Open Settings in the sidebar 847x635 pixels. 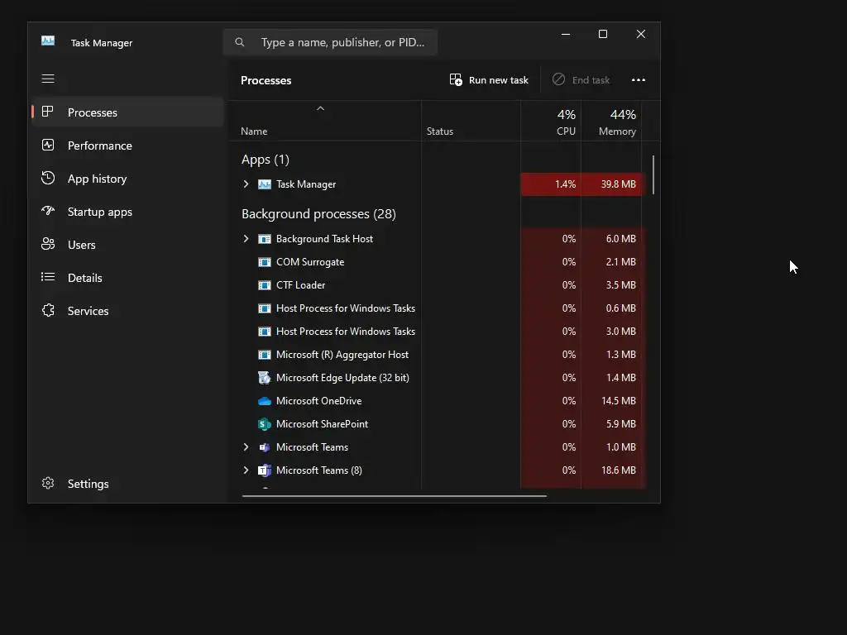point(127,483)
